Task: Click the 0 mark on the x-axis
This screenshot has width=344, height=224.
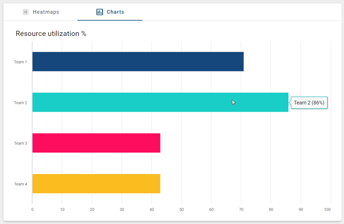Action: tap(32, 209)
